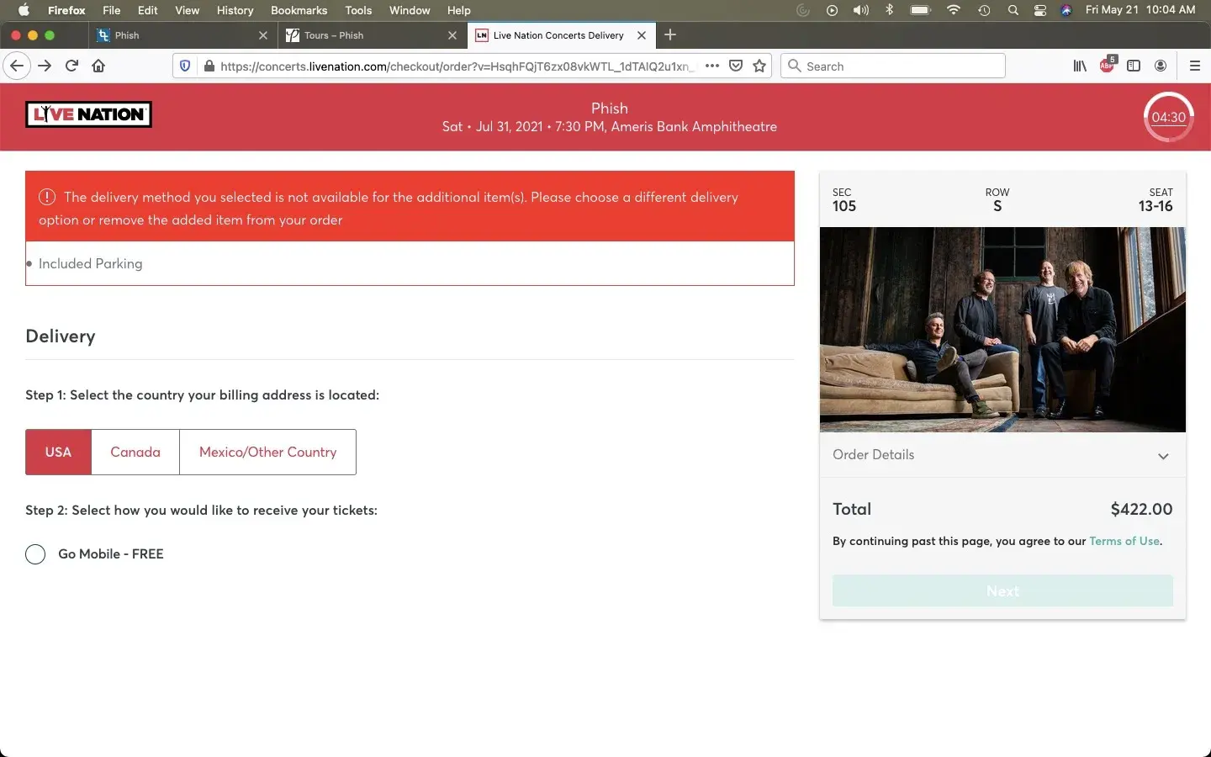Open the Terms of Use link

[x=1124, y=541]
